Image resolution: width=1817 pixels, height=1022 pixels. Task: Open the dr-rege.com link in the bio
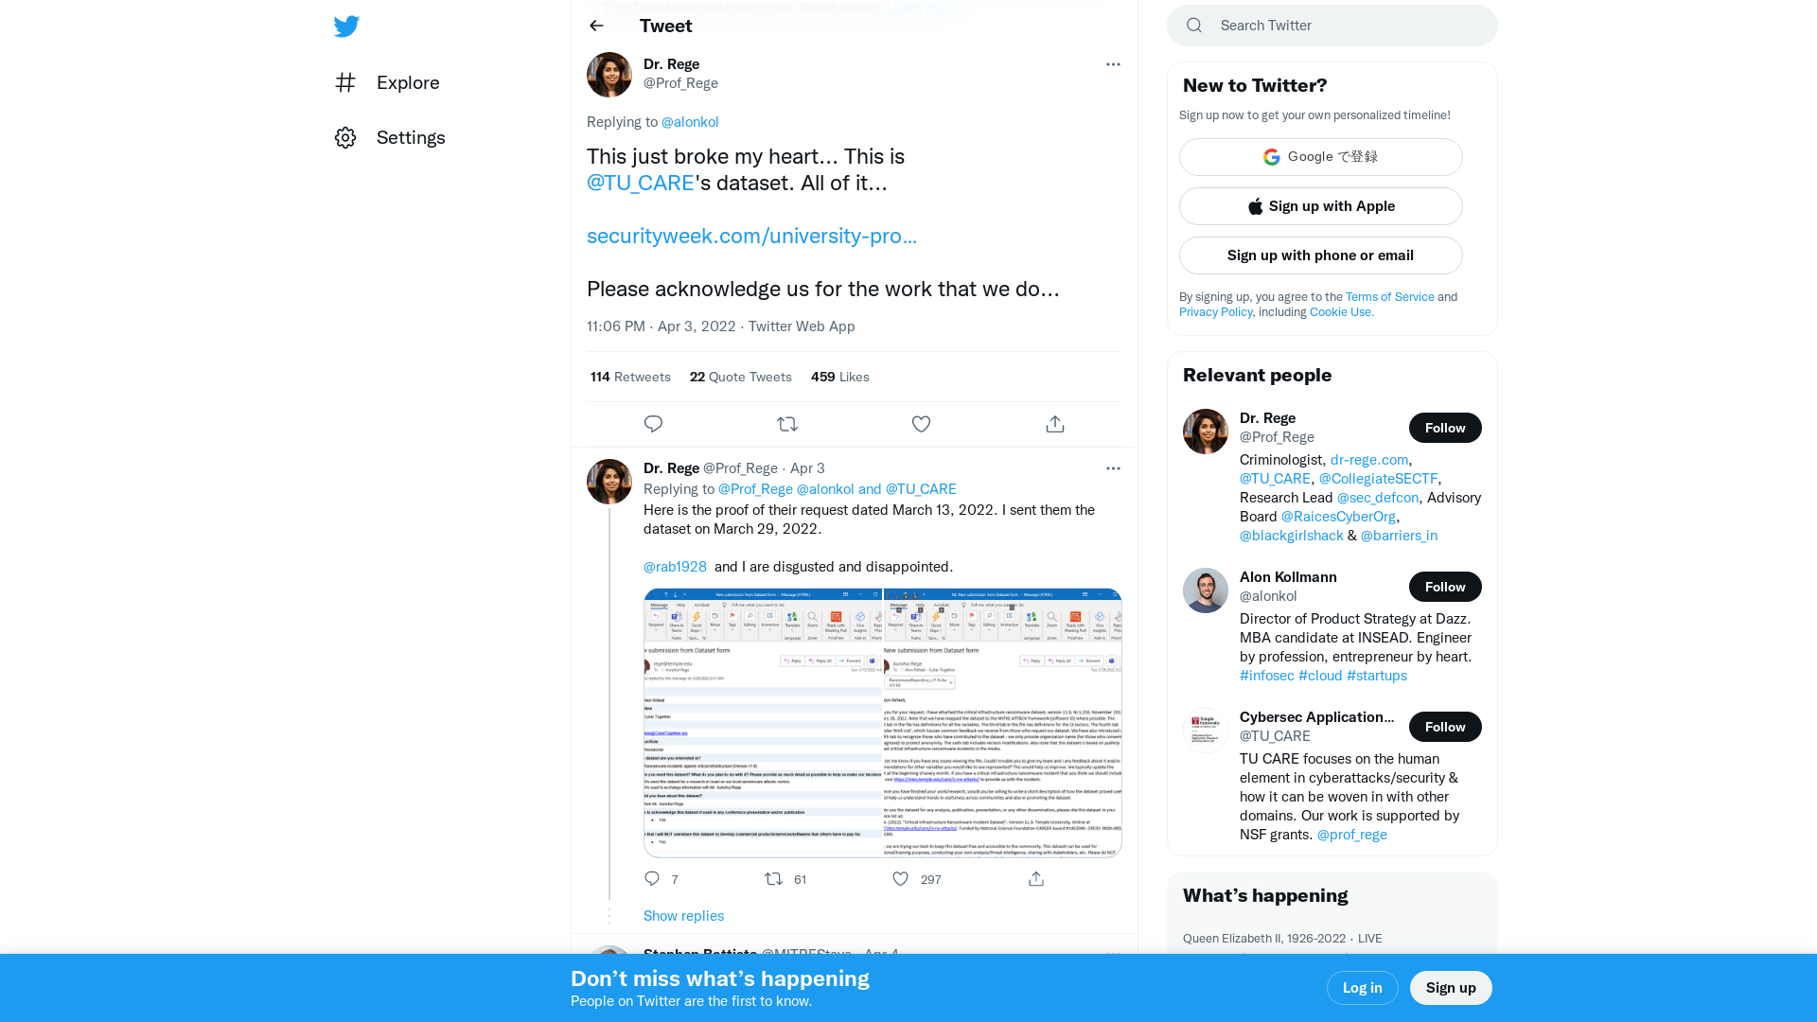pyautogui.click(x=1369, y=460)
